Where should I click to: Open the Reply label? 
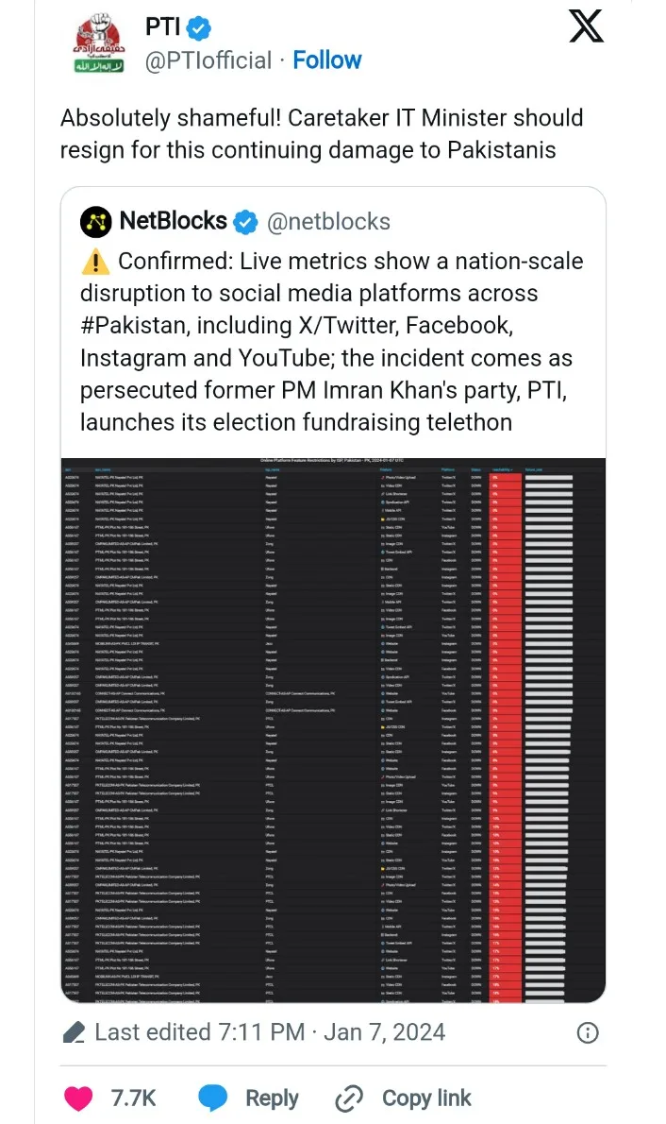[x=272, y=1098]
